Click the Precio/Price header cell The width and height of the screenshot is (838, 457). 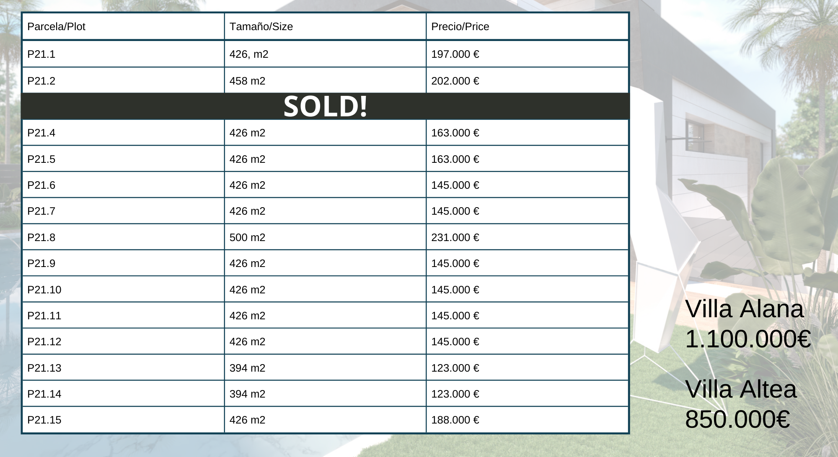point(527,26)
